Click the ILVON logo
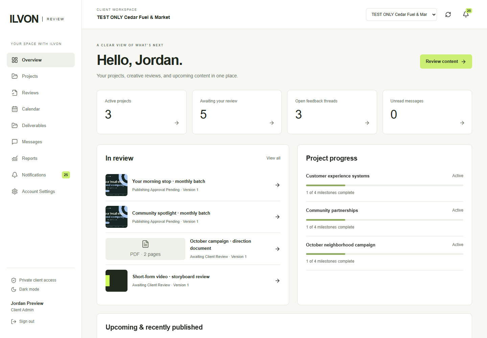 coord(24,19)
